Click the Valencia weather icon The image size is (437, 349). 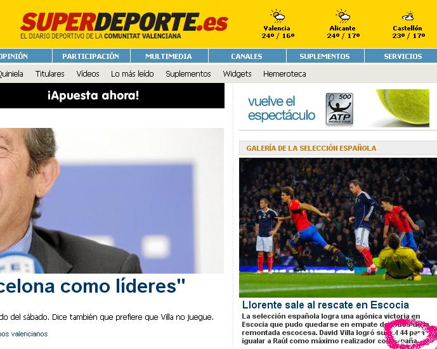click(278, 16)
